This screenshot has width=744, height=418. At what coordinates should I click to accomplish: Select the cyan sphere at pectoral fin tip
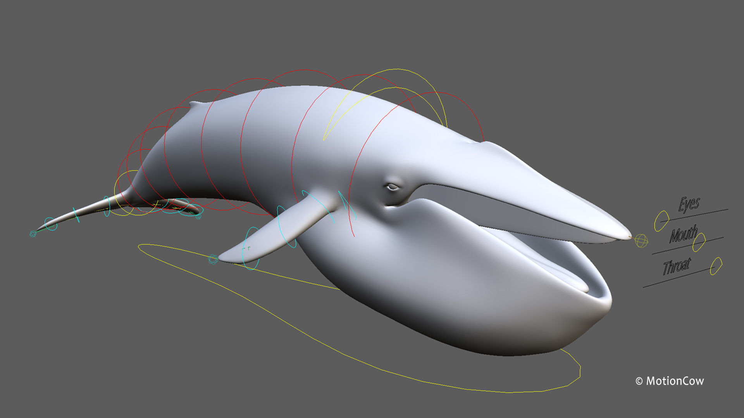pyautogui.click(x=213, y=259)
